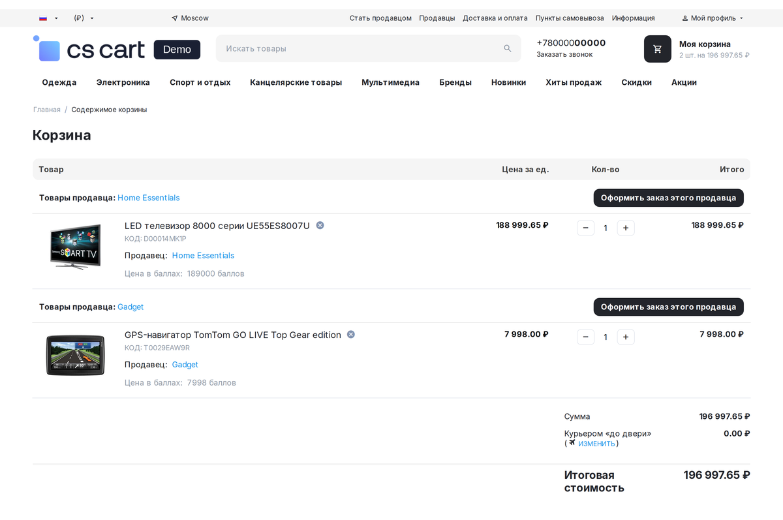Image resolution: width=783 pixels, height=520 pixels.
Task: Click the Изменить shipping link
Action: tap(596, 444)
